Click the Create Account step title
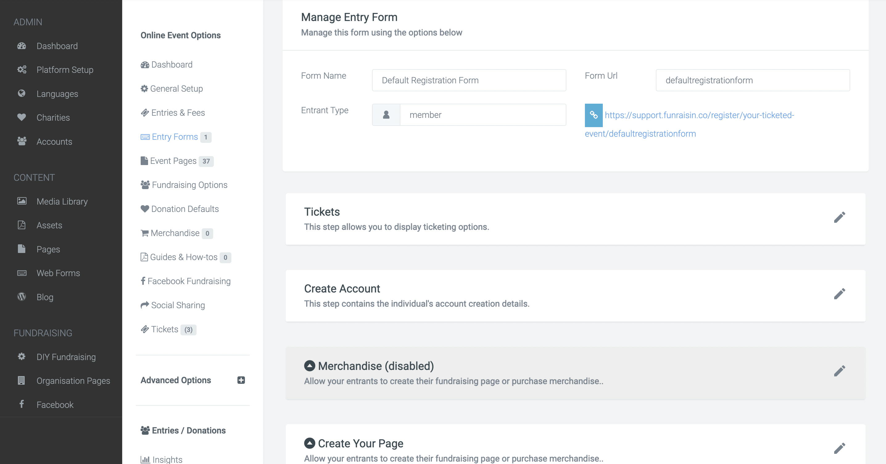 [342, 288]
